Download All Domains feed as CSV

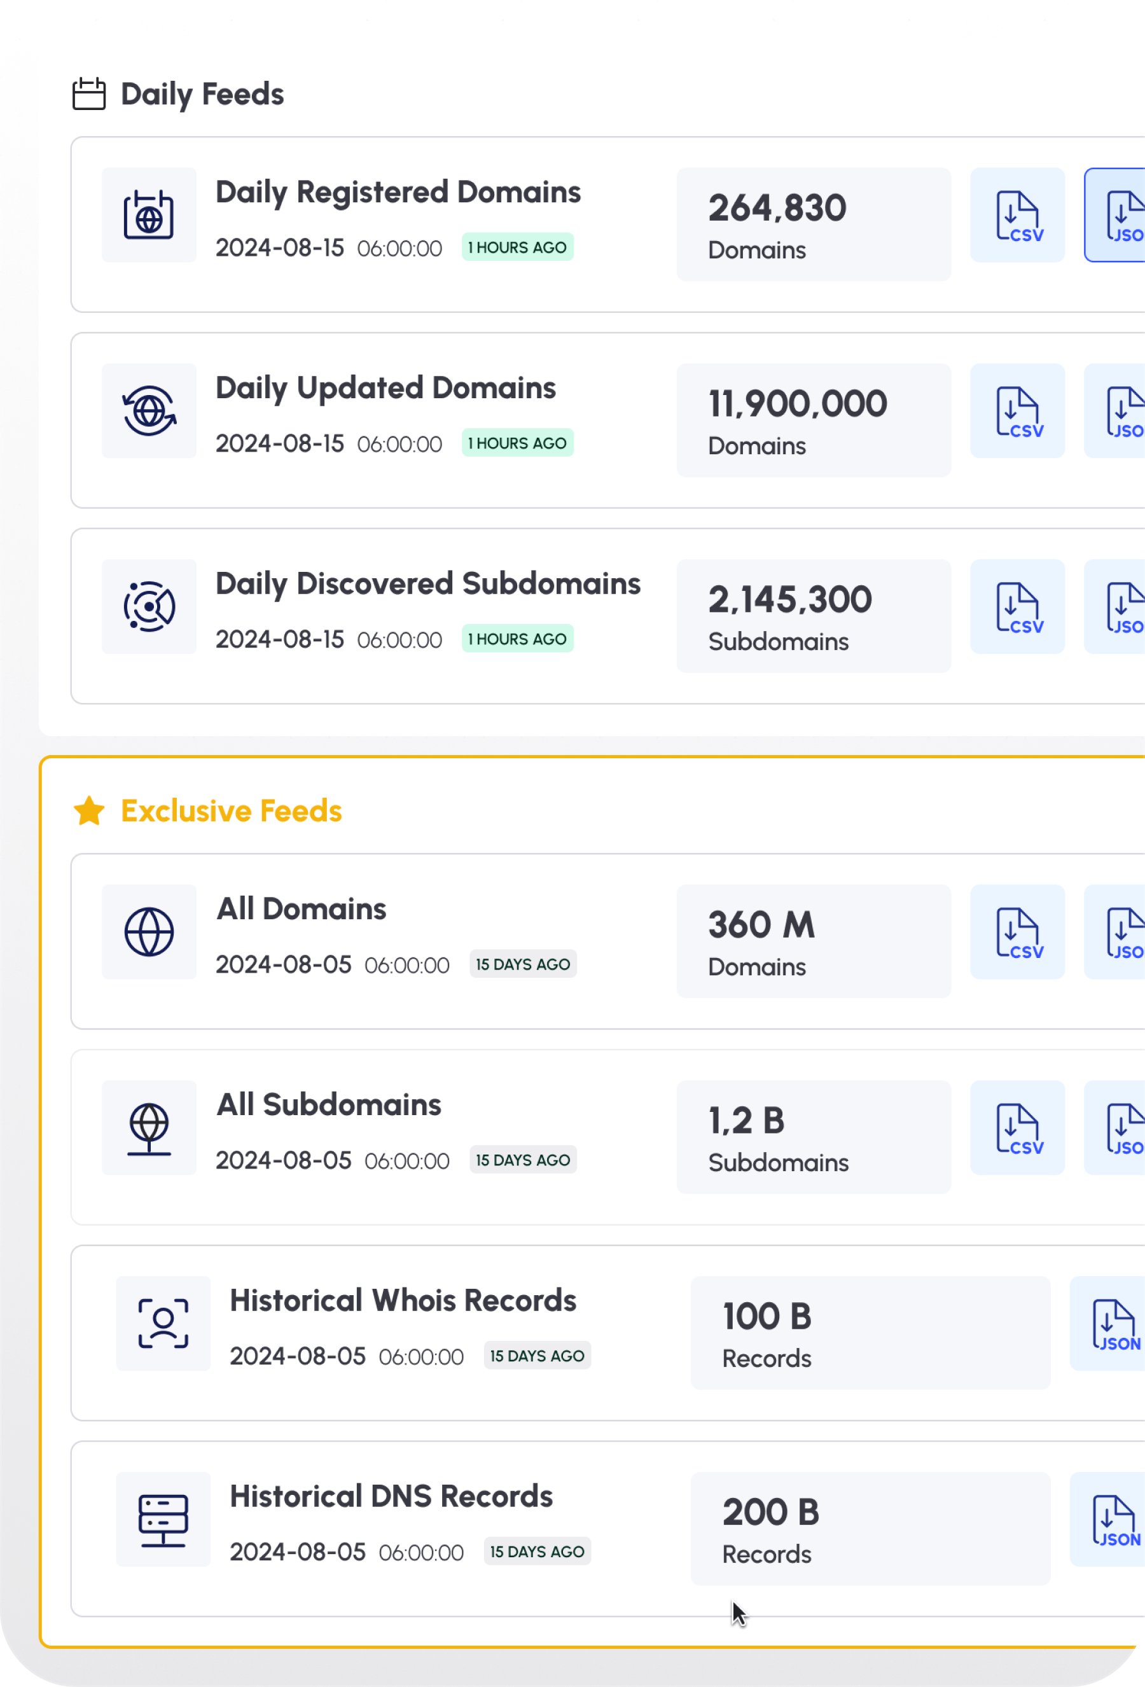(x=1017, y=932)
